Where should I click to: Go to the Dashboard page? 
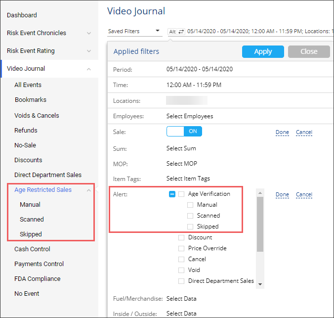pos(22,15)
